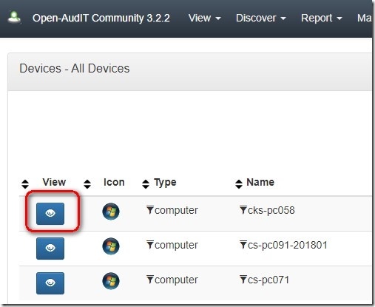
Task: Sort the table by Name column
Action: 239,184
